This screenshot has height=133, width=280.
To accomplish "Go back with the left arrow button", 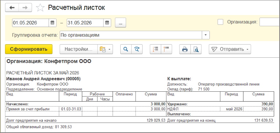I will pos(12,8).
